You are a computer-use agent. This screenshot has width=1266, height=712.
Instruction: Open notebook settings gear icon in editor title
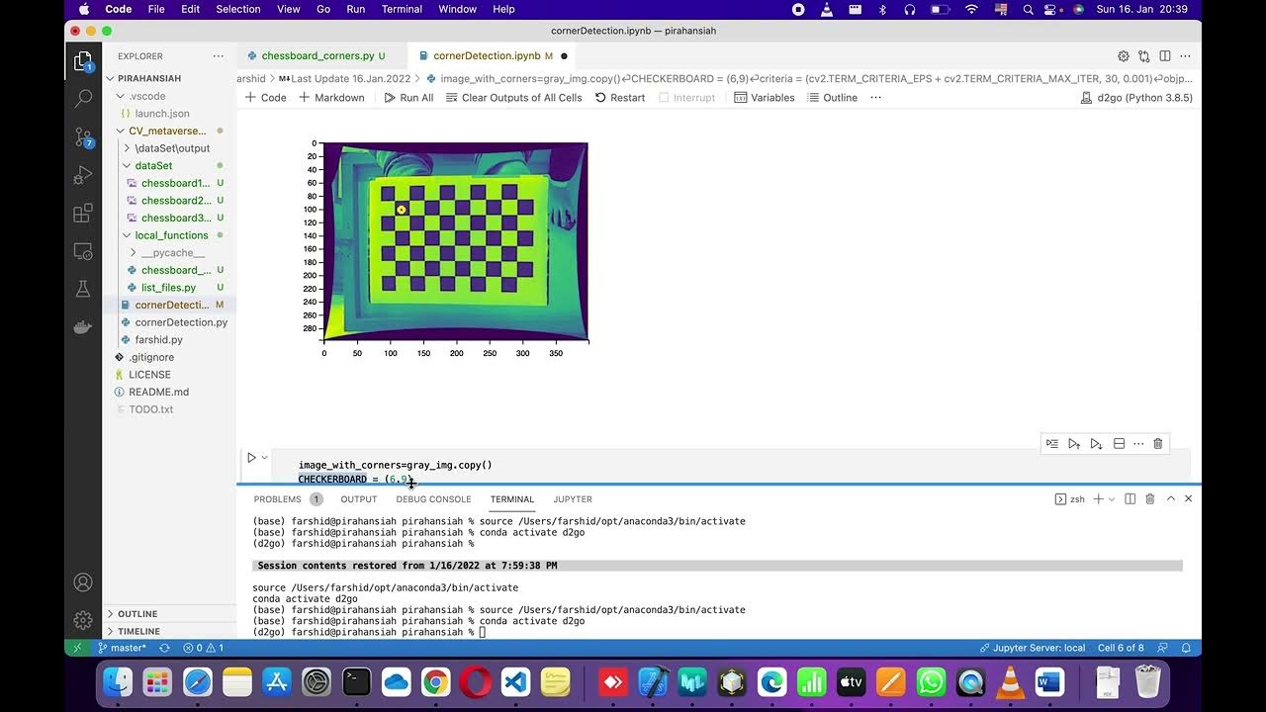(1124, 56)
